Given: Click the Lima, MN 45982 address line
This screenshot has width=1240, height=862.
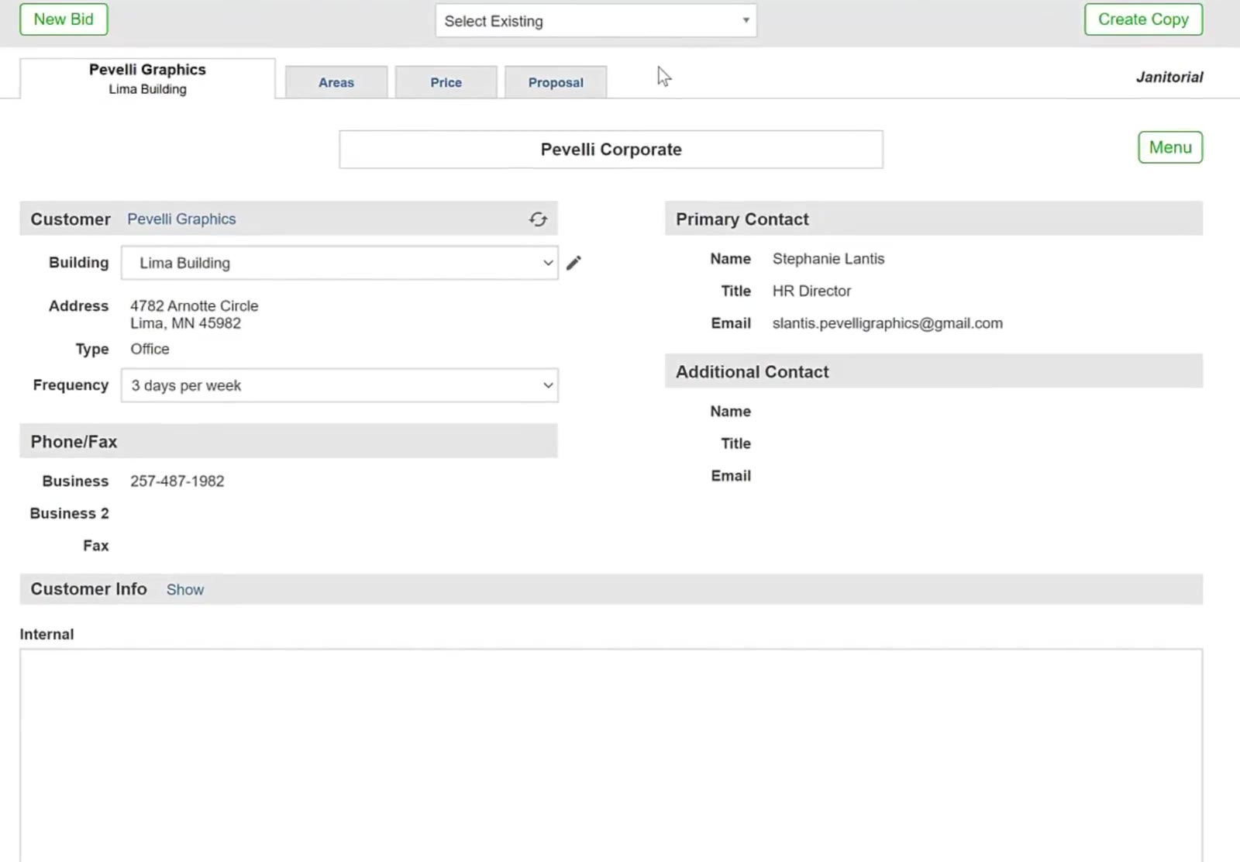Looking at the screenshot, I should [185, 323].
